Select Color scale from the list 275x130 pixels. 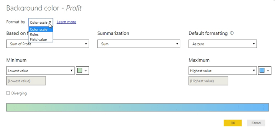(39, 29)
